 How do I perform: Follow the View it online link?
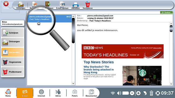coord(157,48)
